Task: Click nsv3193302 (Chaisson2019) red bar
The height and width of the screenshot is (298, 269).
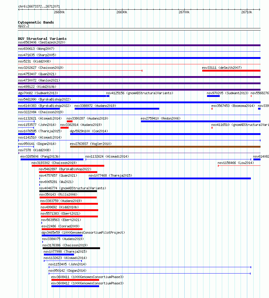Action: [68, 166]
